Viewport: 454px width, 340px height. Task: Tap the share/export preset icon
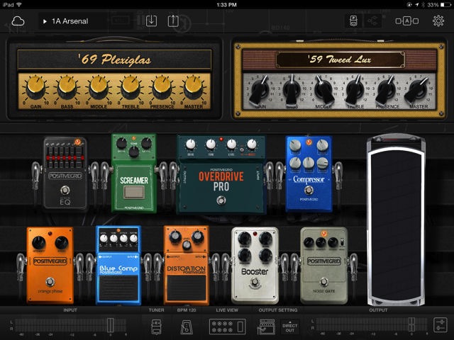[x=173, y=21]
